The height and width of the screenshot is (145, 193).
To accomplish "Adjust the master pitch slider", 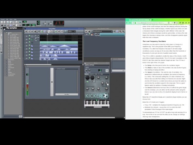I will (x=51, y=24).
